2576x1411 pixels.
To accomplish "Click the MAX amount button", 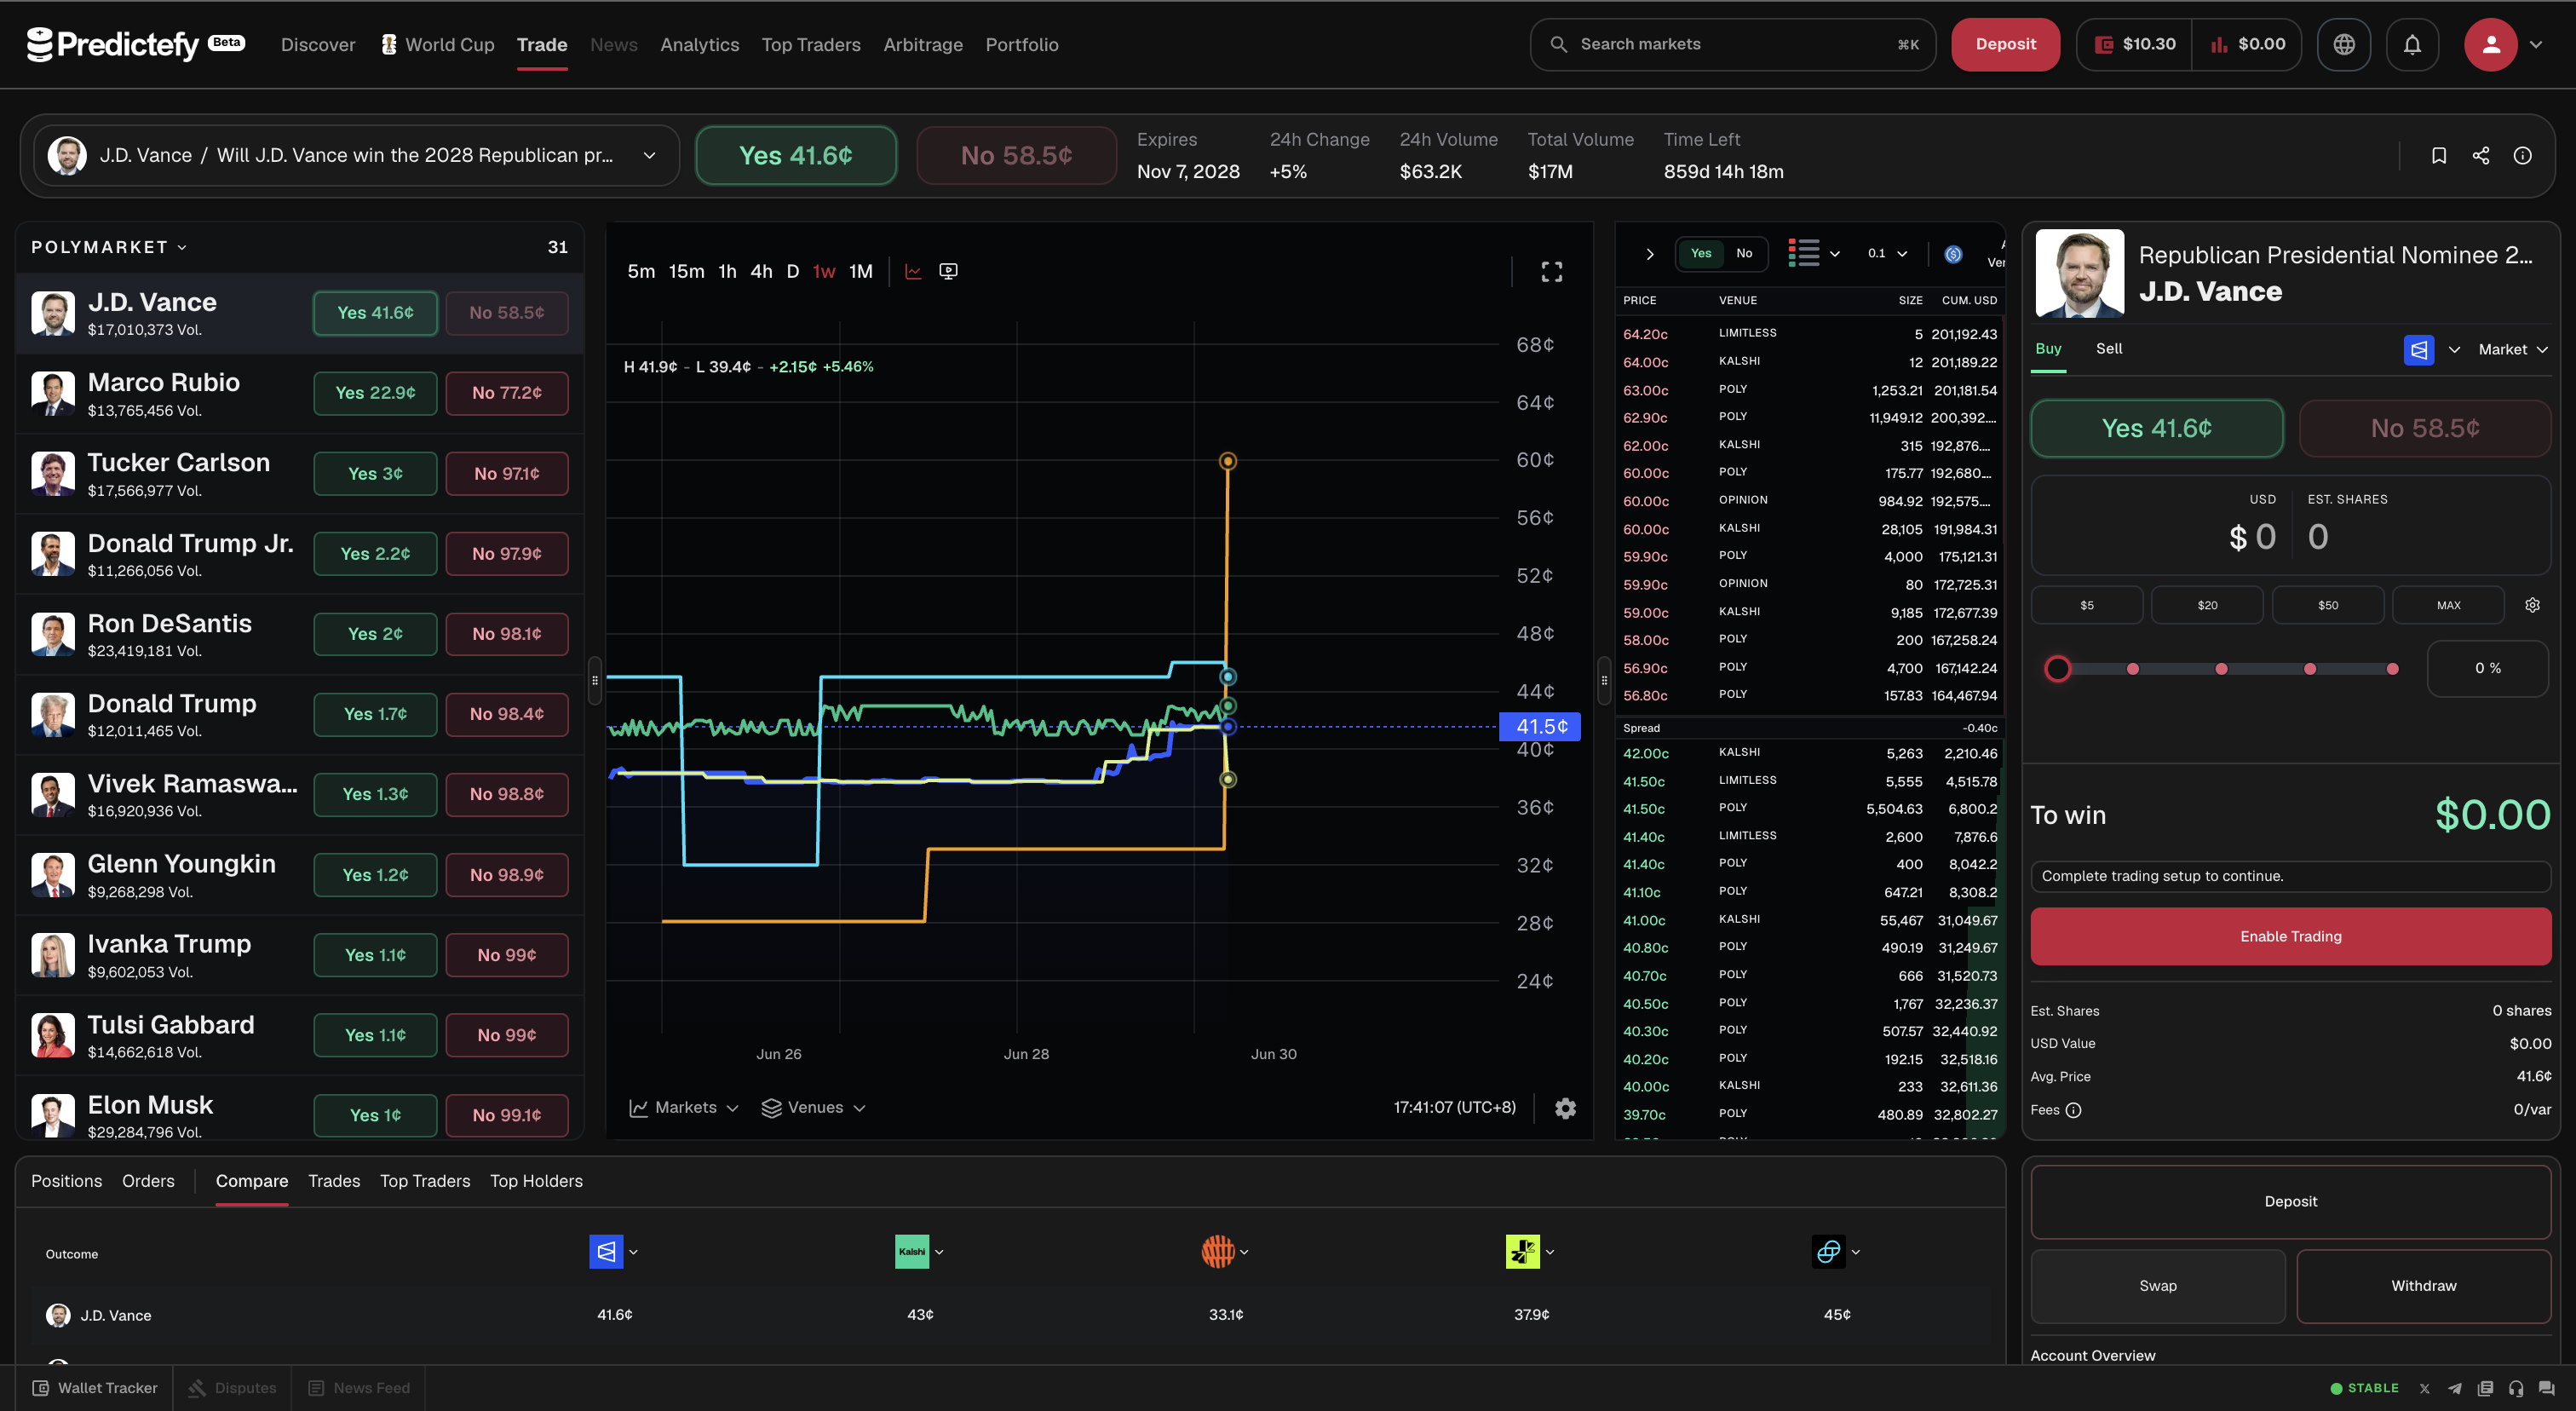I will click(x=2448, y=605).
